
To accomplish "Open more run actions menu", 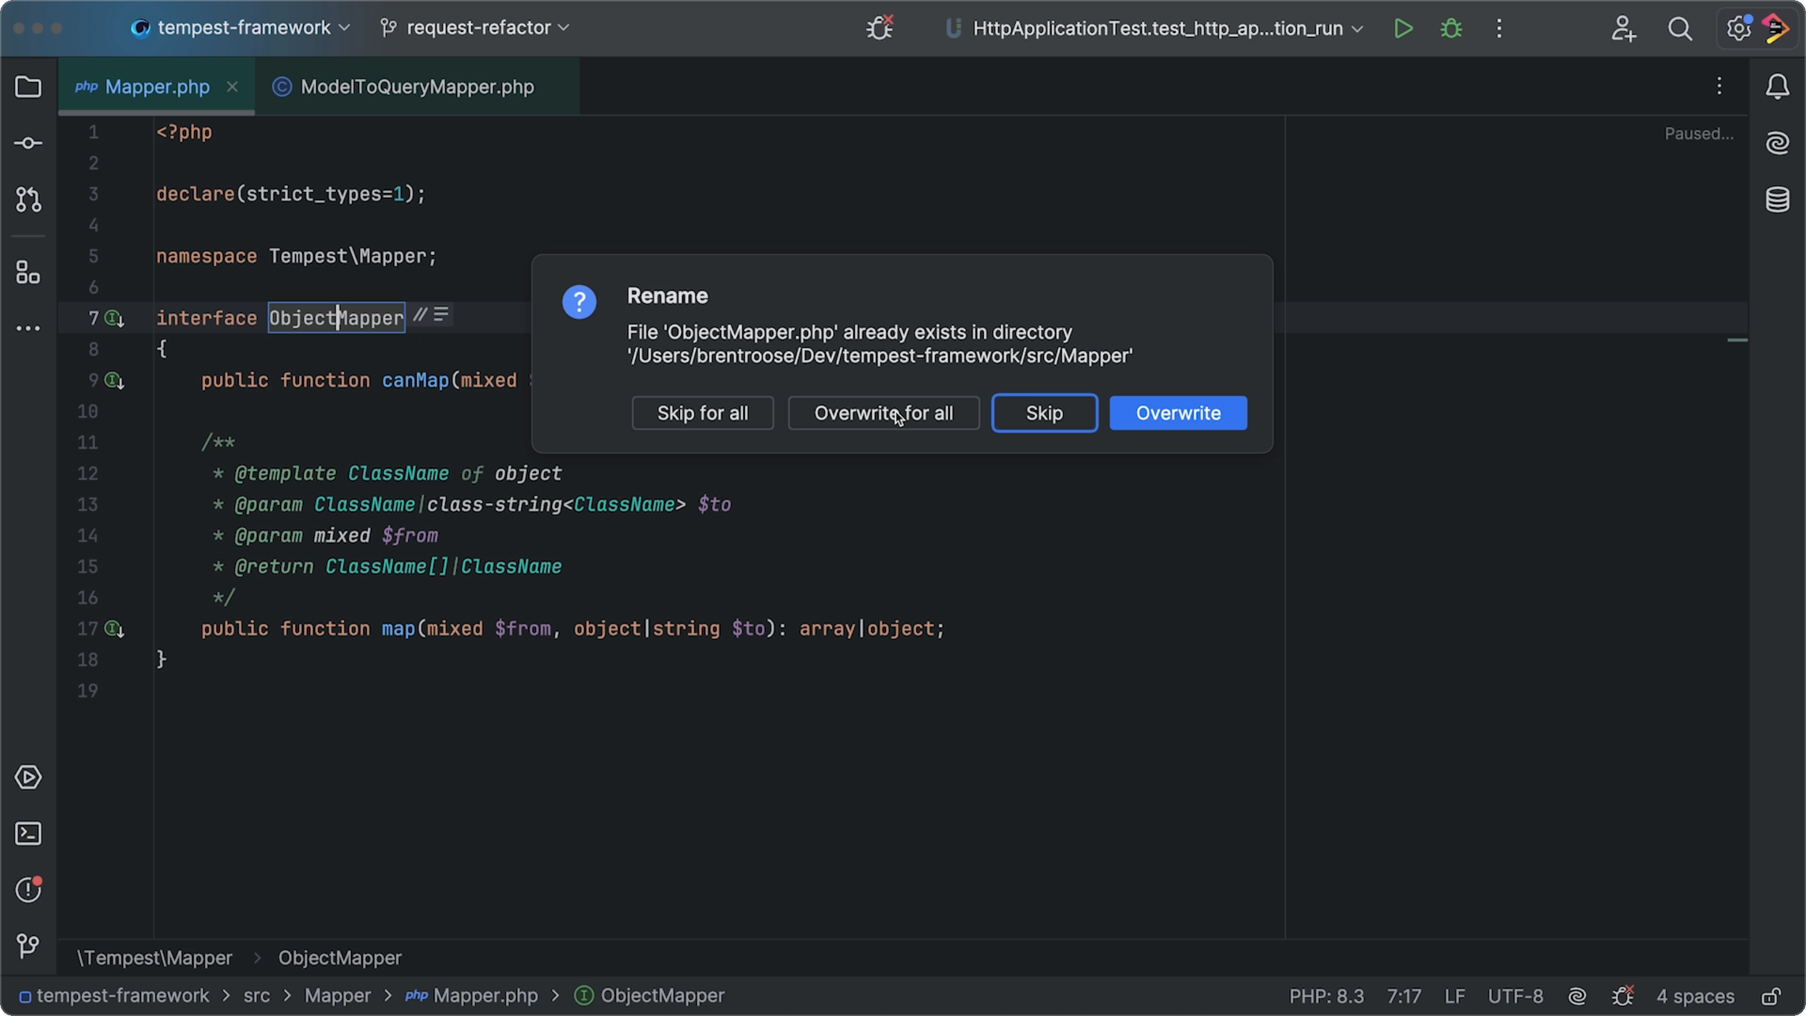I will (x=1499, y=29).
